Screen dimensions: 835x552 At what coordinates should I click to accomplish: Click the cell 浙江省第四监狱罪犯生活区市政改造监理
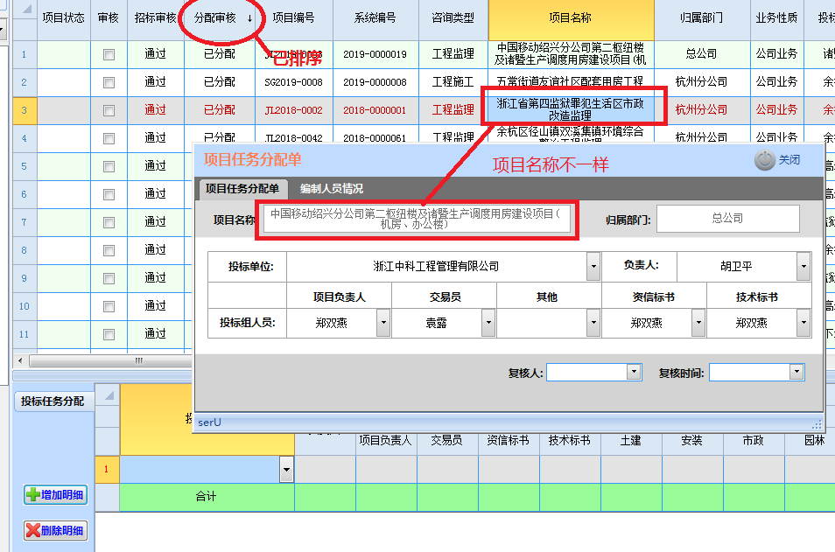coord(571,110)
